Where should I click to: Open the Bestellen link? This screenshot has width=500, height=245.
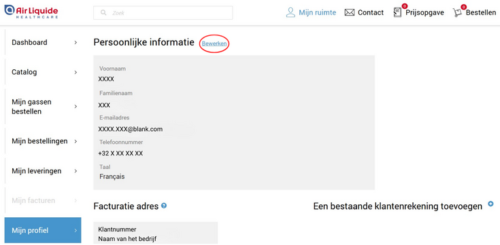tap(481, 12)
